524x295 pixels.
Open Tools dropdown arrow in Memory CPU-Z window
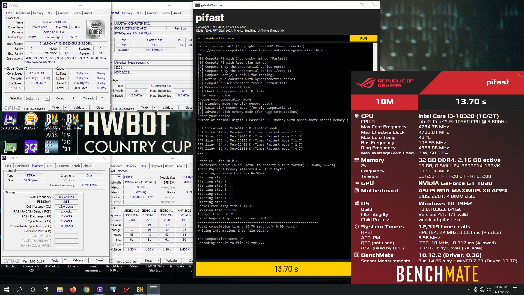tap(65, 260)
